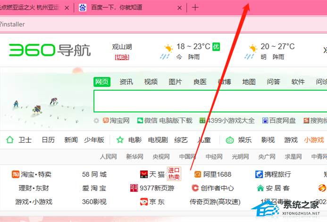Viewport: 327px width, 222px height.
Task: Click the 京东 dog logo icon
Action: (x=144, y=202)
